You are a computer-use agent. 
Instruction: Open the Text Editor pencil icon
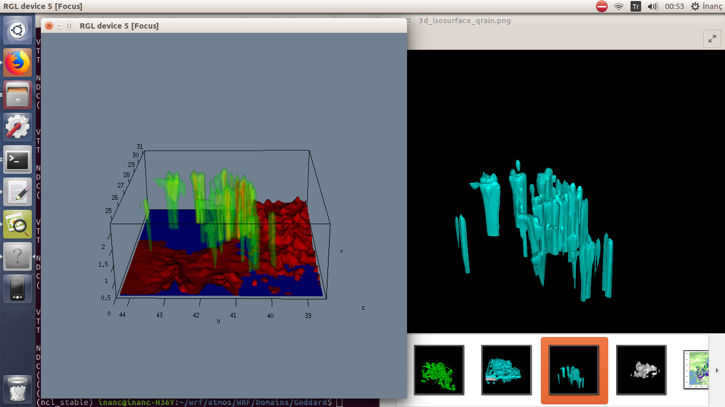(x=18, y=192)
